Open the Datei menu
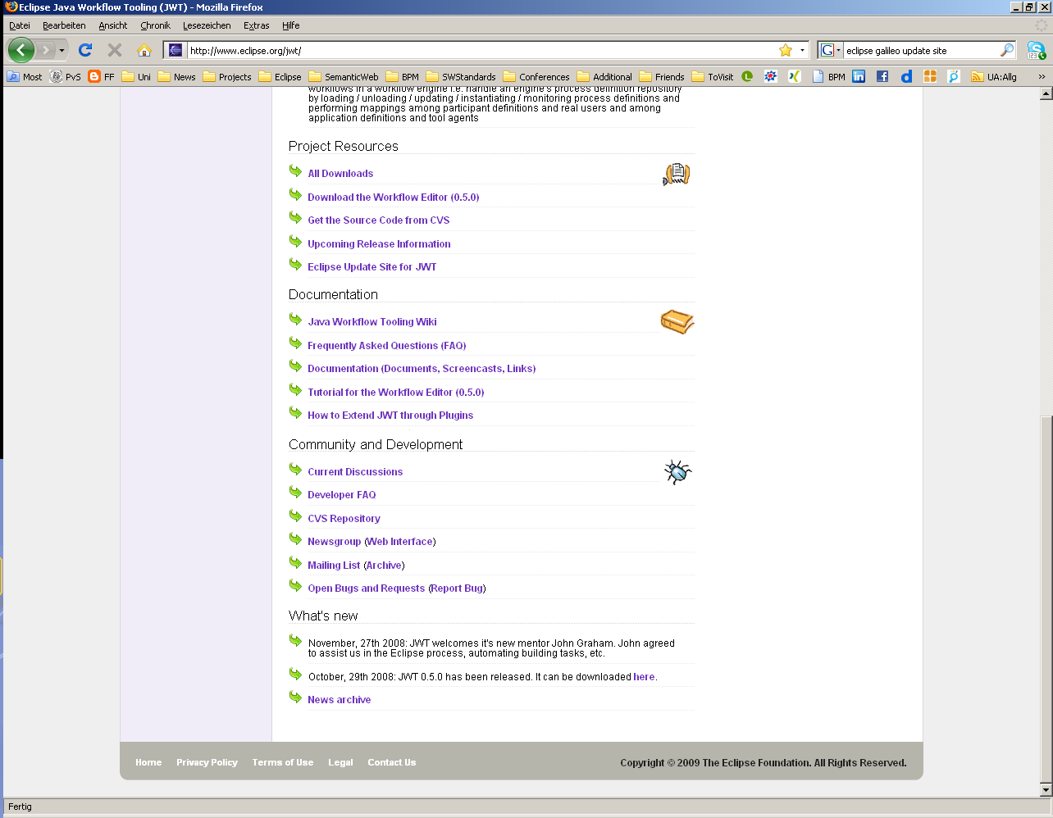Image resolution: width=1053 pixels, height=818 pixels. tap(20, 25)
